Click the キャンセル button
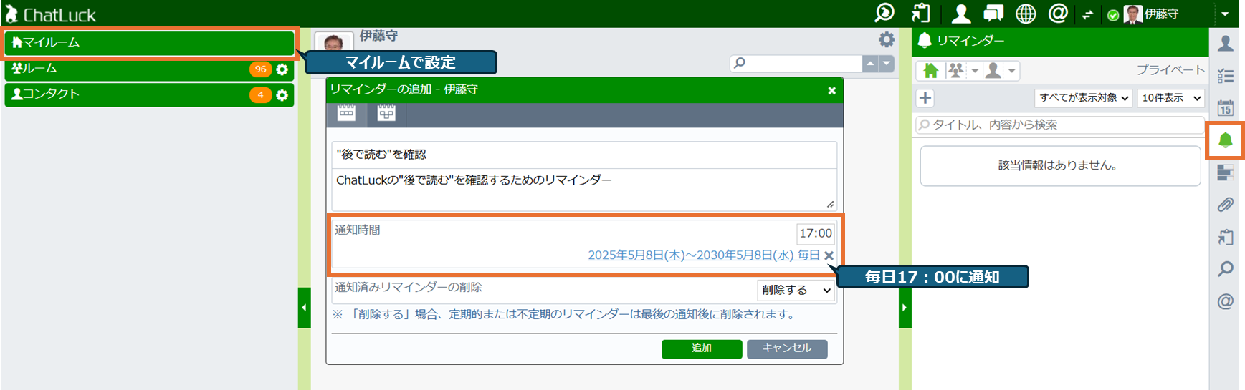The image size is (1245, 390). (x=787, y=348)
